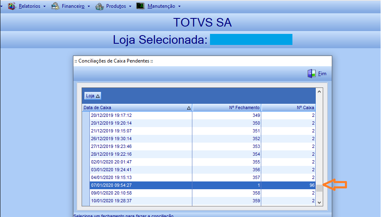The height and width of the screenshot is (217, 381).
Task: Click fechamento number 354
Action: (x=256, y=154)
